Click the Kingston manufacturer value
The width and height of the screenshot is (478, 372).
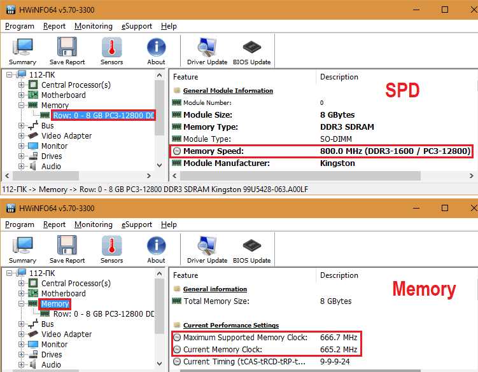point(337,163)
